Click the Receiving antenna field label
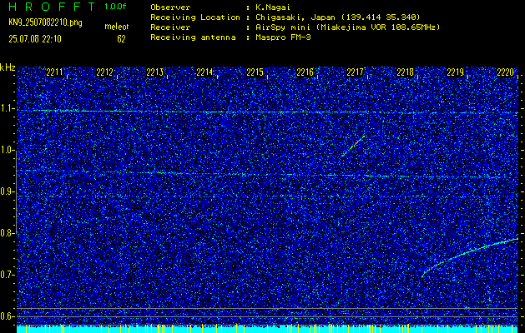Image resolution: width=525 pixels, height=333 pixels. coord(193,37)
